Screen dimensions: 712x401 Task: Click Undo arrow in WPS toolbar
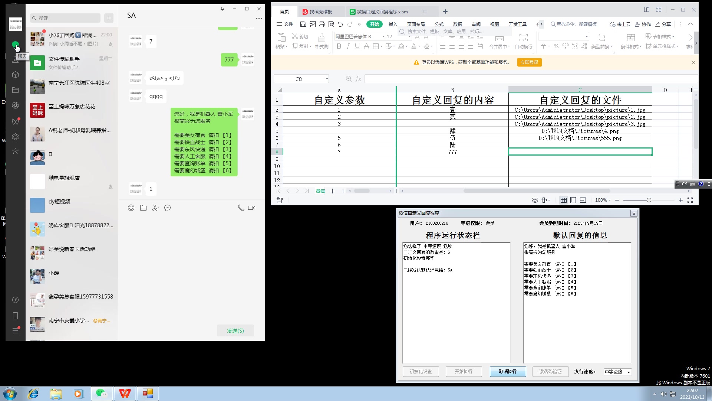click(340, 24)
